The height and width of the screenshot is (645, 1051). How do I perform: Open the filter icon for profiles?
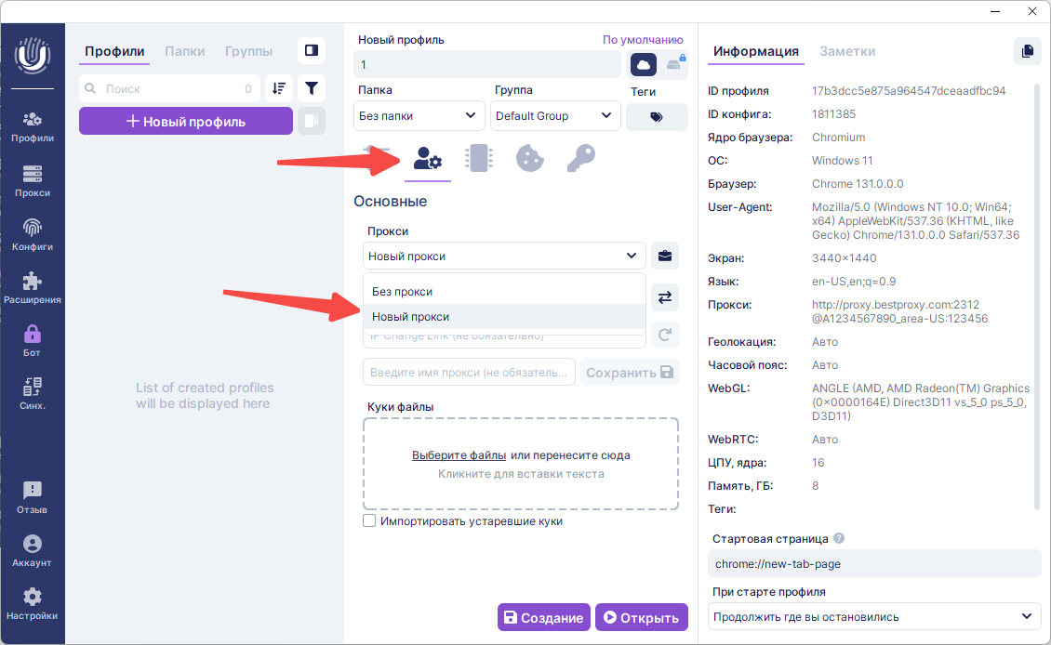[312, 88]
